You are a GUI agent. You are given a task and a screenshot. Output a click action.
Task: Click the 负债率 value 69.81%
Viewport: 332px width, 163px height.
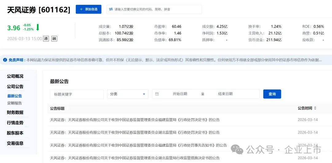point(175,40)
